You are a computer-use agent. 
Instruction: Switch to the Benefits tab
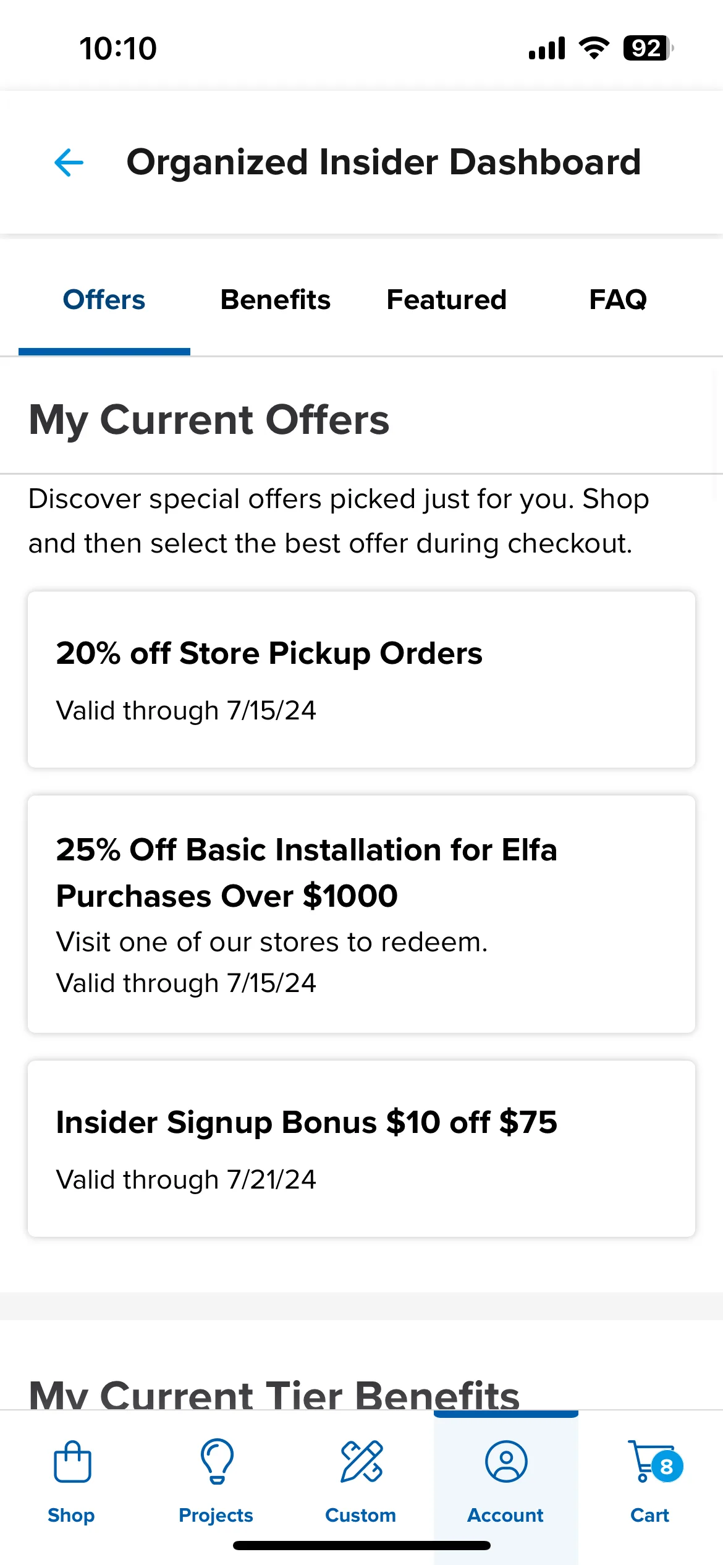click(276, 300)
